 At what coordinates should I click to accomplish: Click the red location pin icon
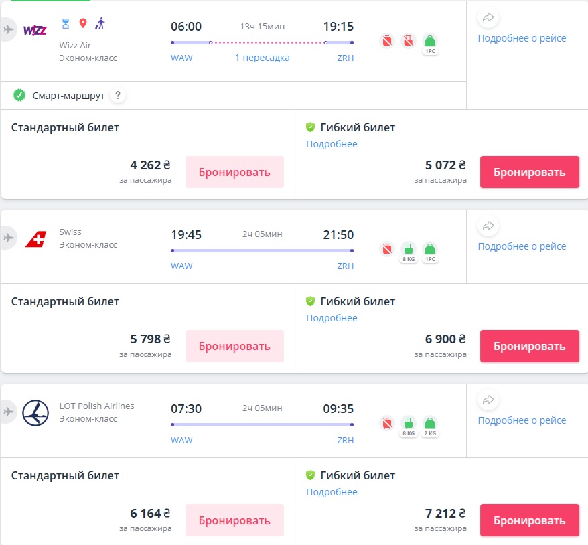point(83,23)
